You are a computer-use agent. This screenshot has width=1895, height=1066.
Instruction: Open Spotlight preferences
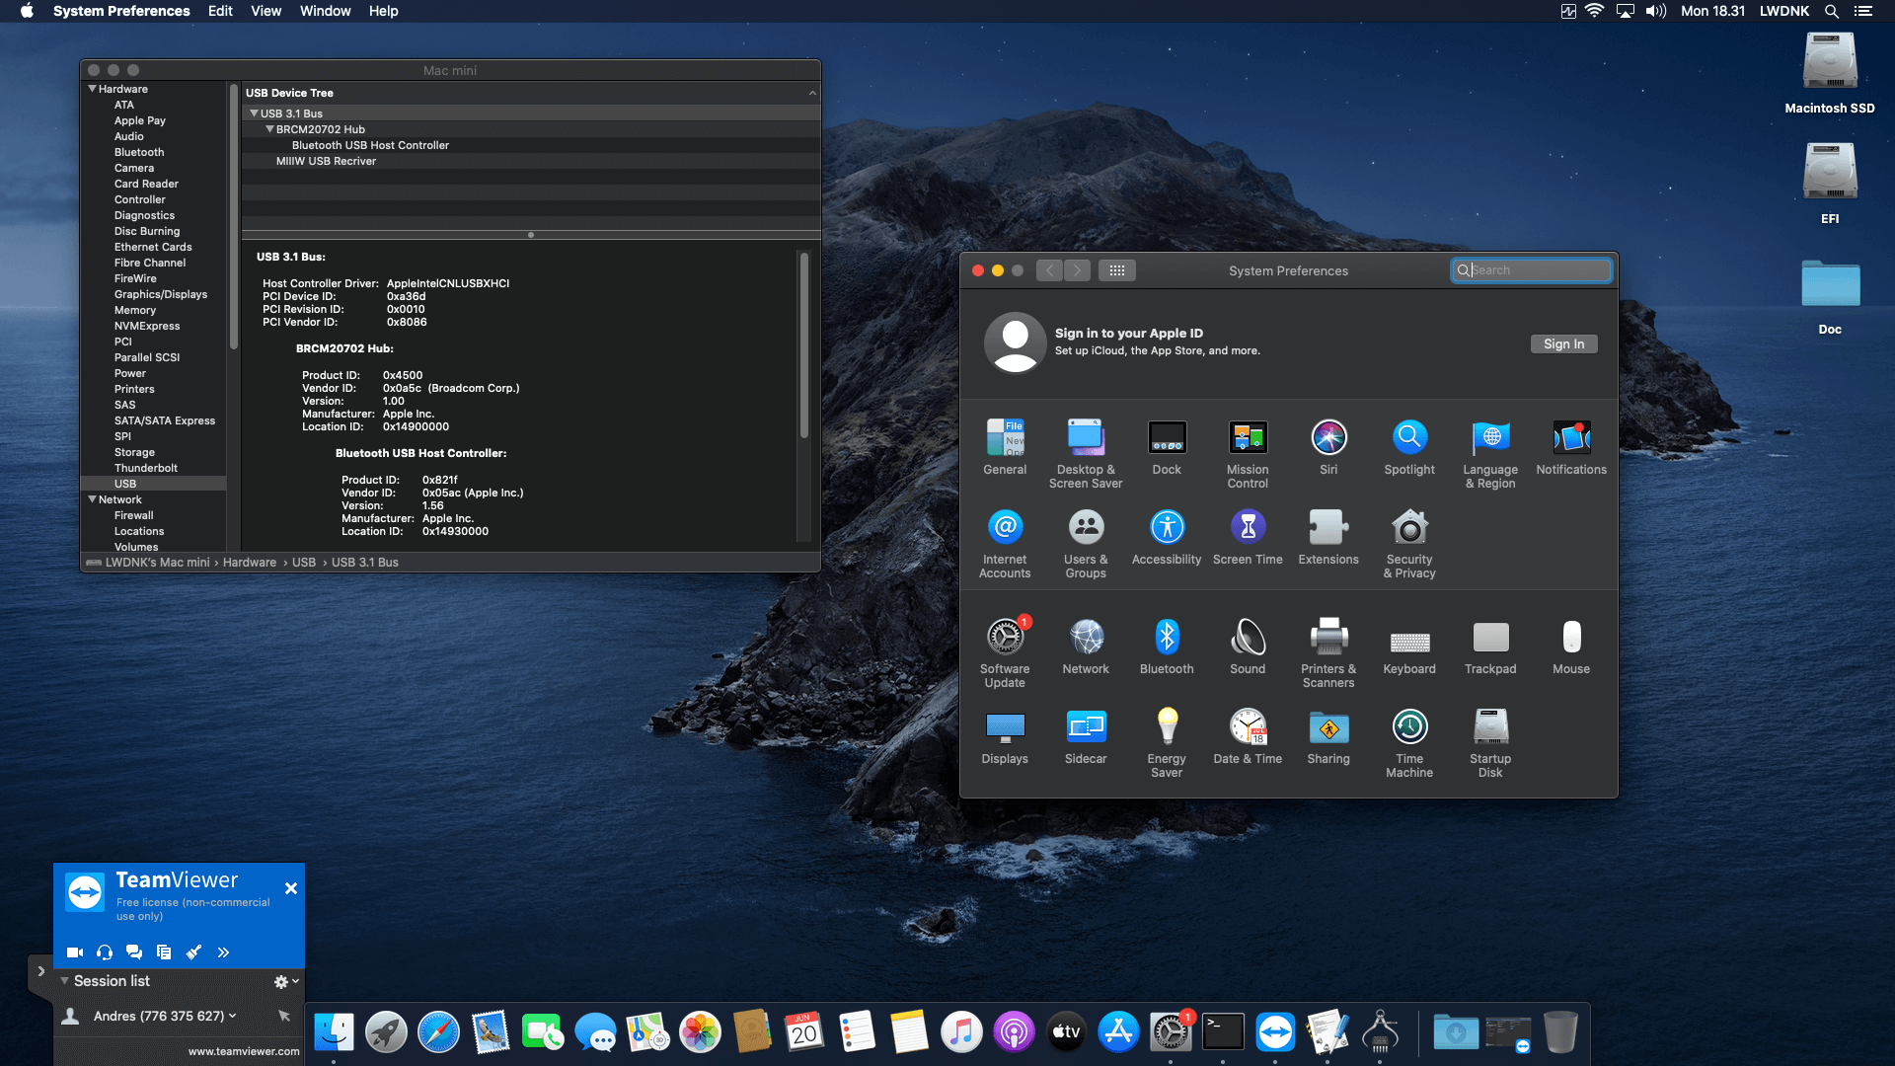pos(1409,447)
